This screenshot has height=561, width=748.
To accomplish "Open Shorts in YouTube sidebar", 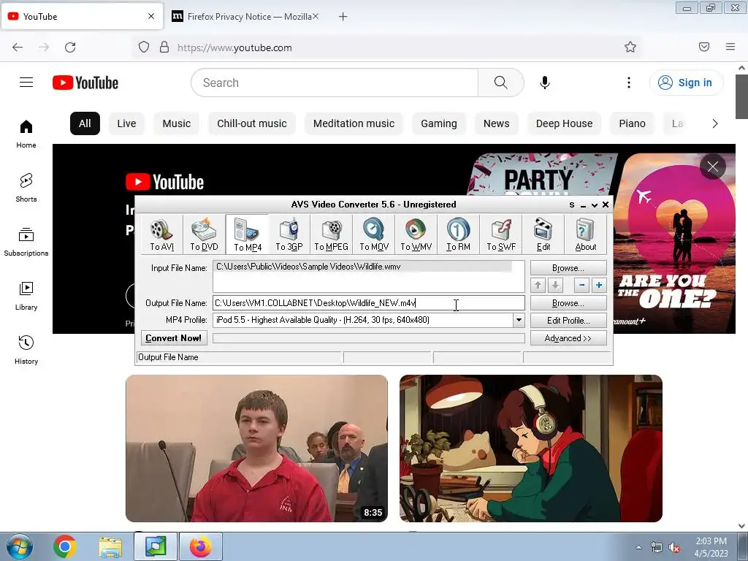I will [x=26, y=188].
